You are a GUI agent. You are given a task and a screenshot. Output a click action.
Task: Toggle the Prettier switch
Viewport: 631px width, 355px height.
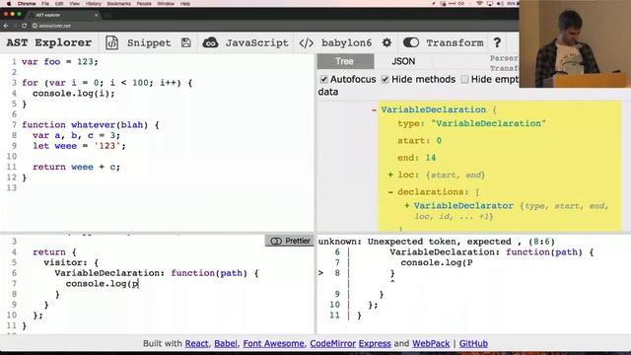click(276, 241)
